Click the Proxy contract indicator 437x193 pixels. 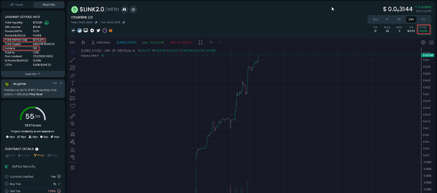click(x=39, y=155)
